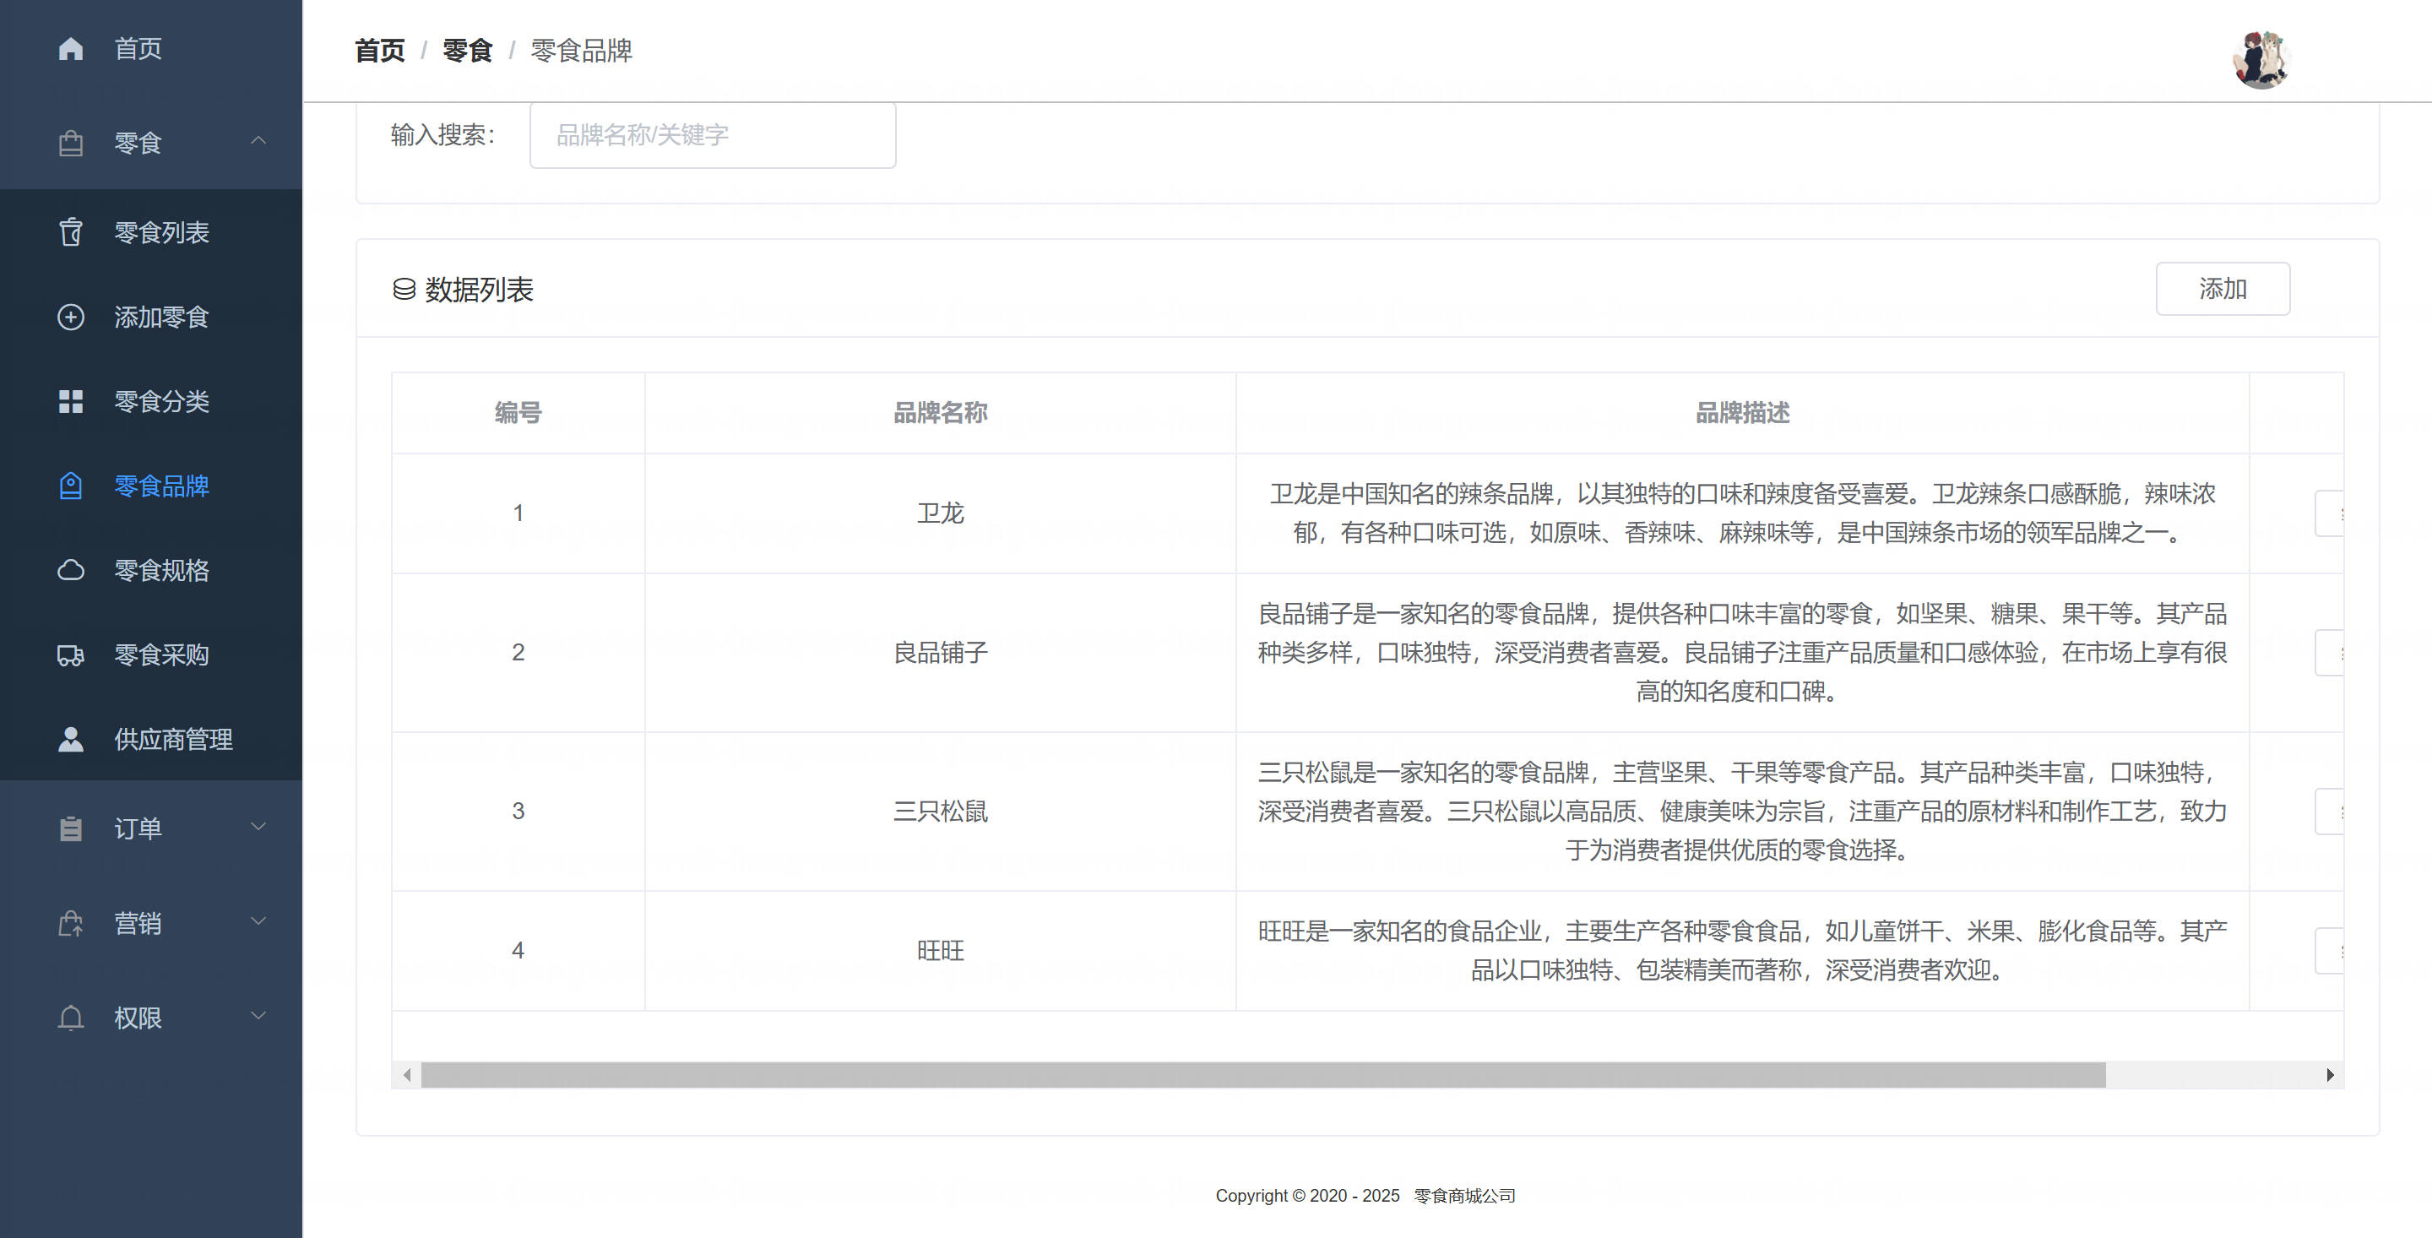2432x1238 pixels.
Task: Click the truck icon beside 零食采购
Action: point(71,654)
